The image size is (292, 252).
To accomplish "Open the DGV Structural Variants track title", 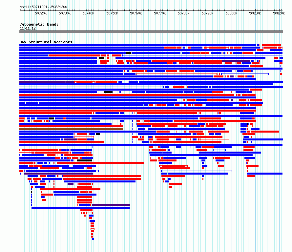I will click(x=46, y=42).
